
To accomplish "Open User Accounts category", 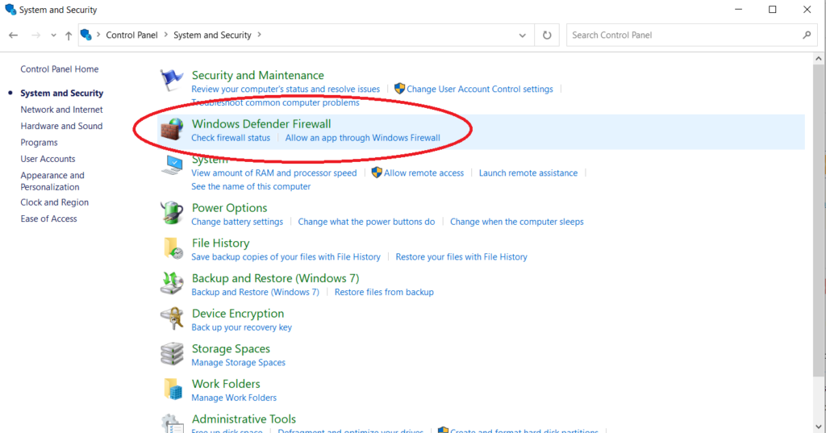I will click(48, 159).
